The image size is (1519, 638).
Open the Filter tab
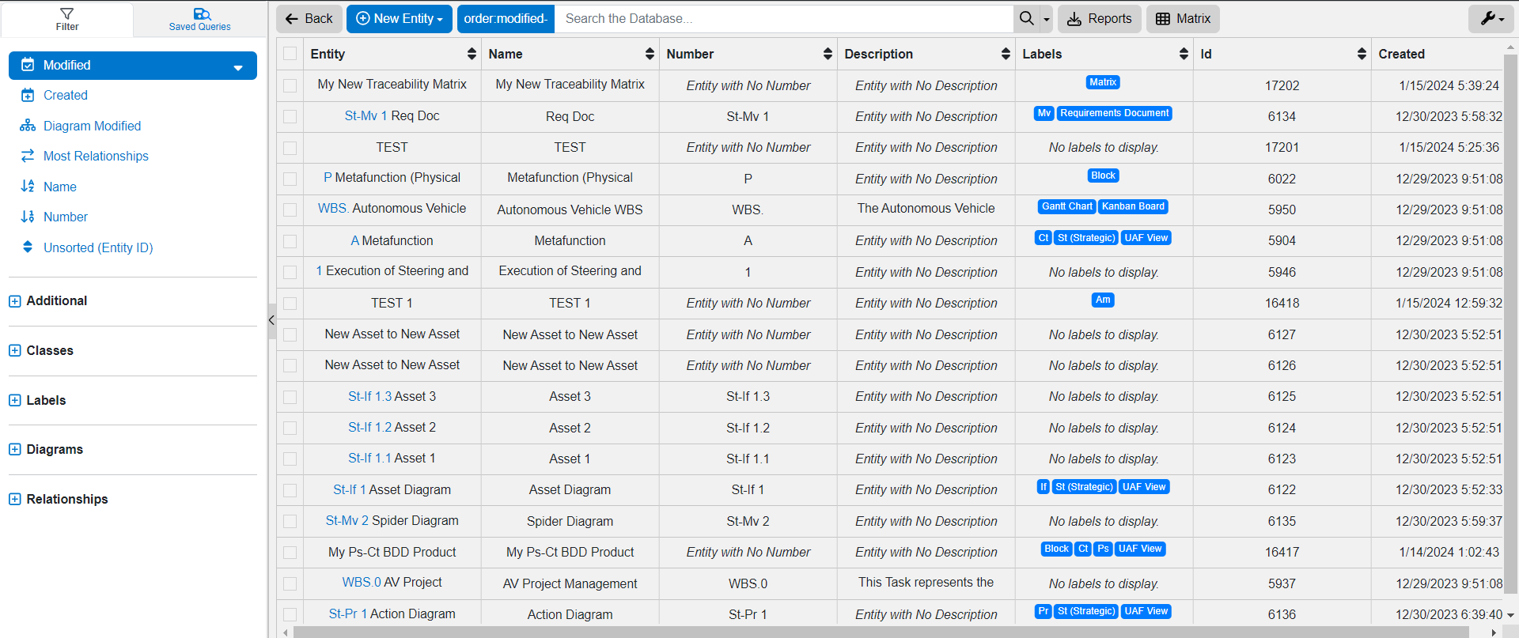click(x=67, y=20)
